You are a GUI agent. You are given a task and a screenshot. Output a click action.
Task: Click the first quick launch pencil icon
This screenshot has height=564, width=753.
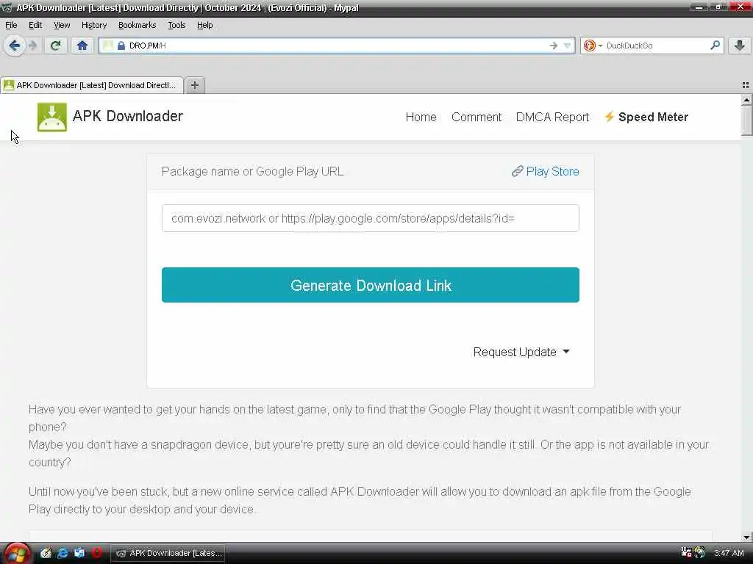pyautogui.click(x=46, y=553)
